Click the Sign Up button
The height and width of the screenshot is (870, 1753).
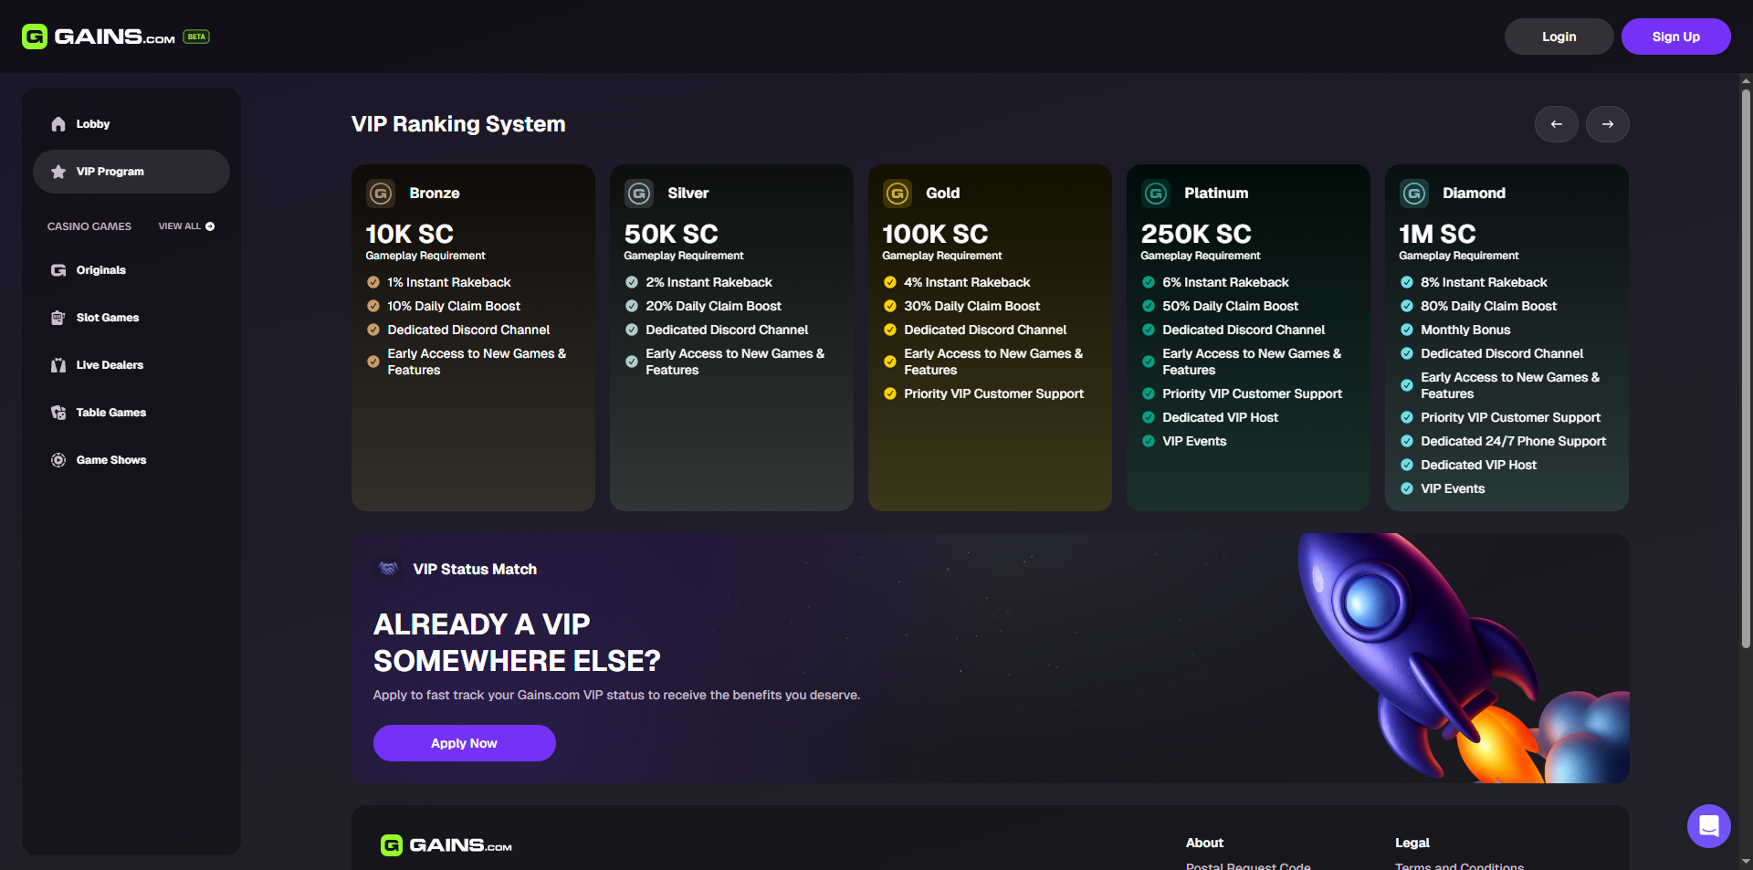[1676, 37]
